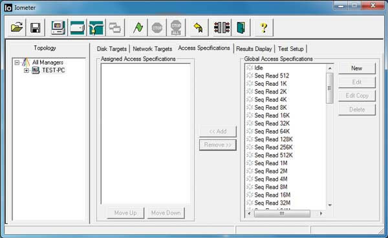This screenshot has height=238, width=388.
Task: Click Iometer title bar application icon
Action: (x=8, y=8)
